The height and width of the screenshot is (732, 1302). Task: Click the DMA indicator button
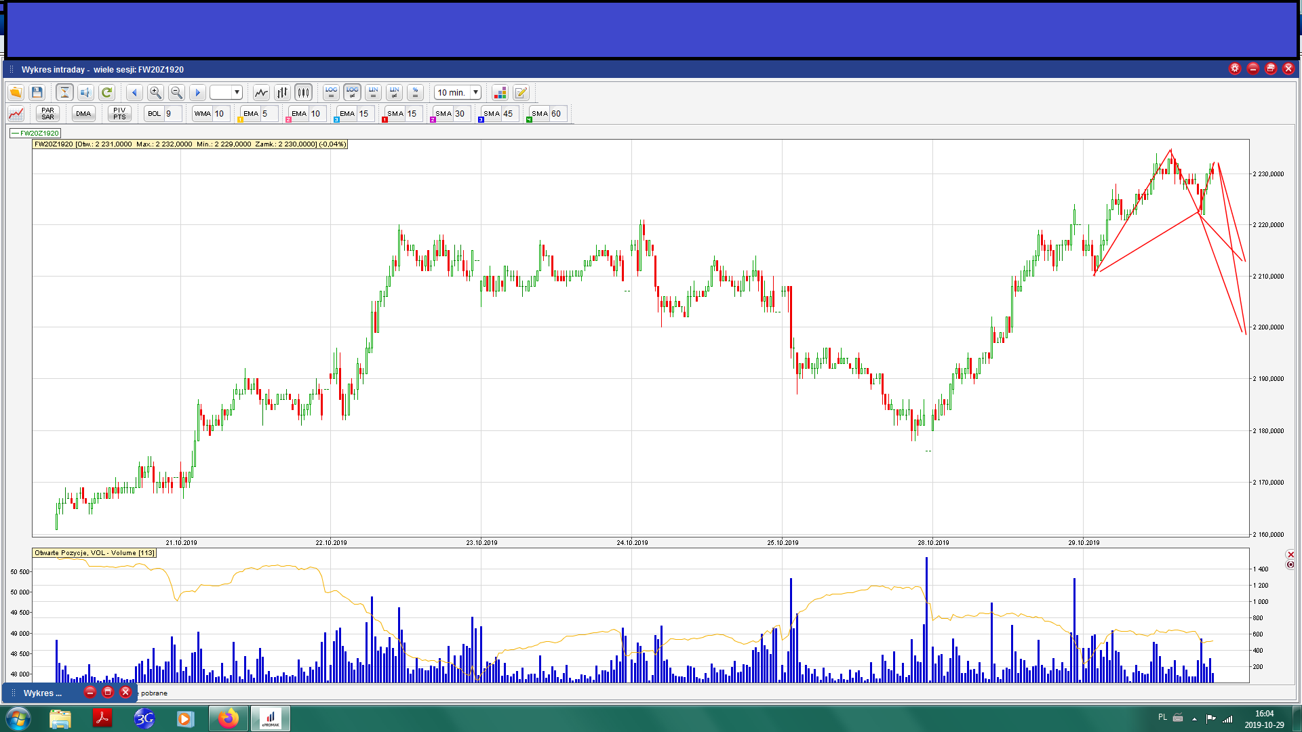pos(83,113)
